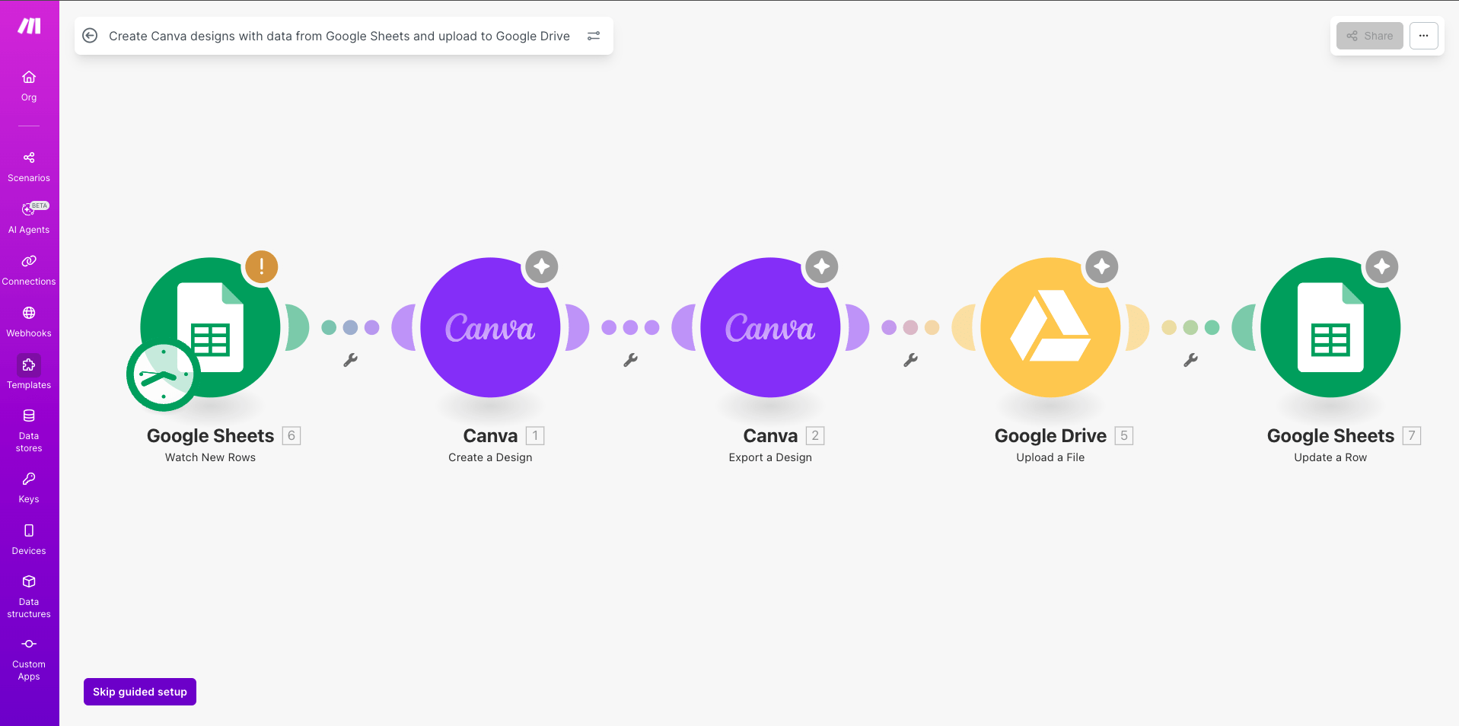Open scenario settings sliders icon
Image resolution: width=1459 pixels, height=726 pixels.
pos(594,36)
